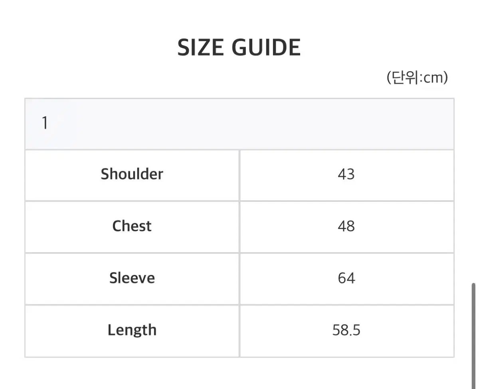This screenshot has width=479, height=389.
Task: Click the cm text in unit note
Action: (433, 78)
